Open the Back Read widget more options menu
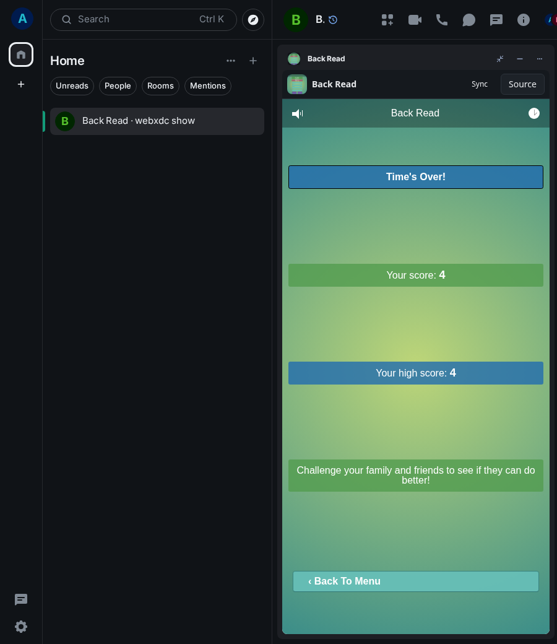Image resolution: width=557 pixels, height=644 pixels. pyautogui.click(x=539, y=59)
